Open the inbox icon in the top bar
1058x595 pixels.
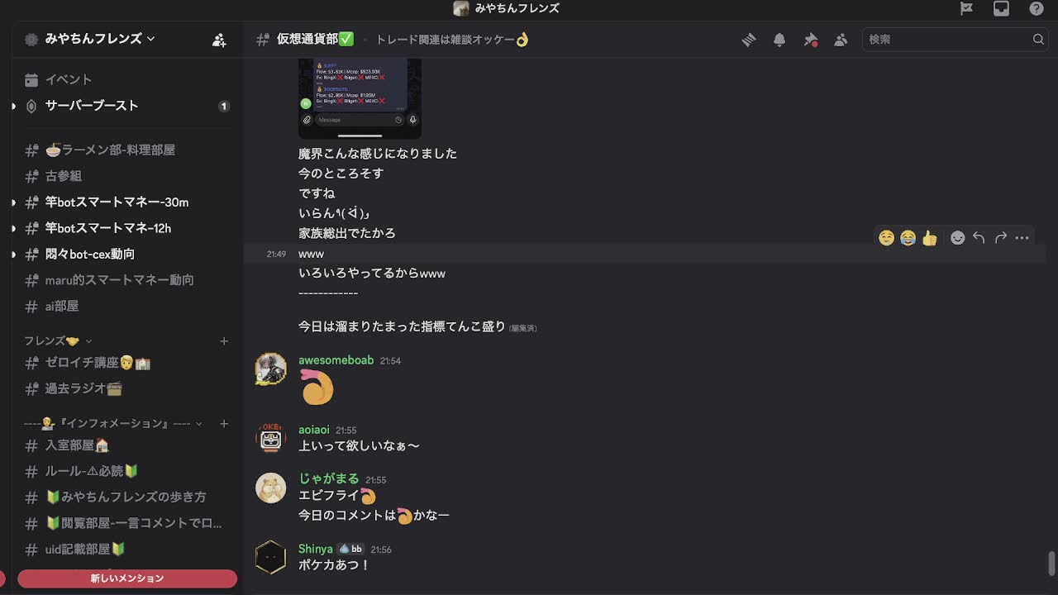pyautogui.click(x=1001, y=8)
